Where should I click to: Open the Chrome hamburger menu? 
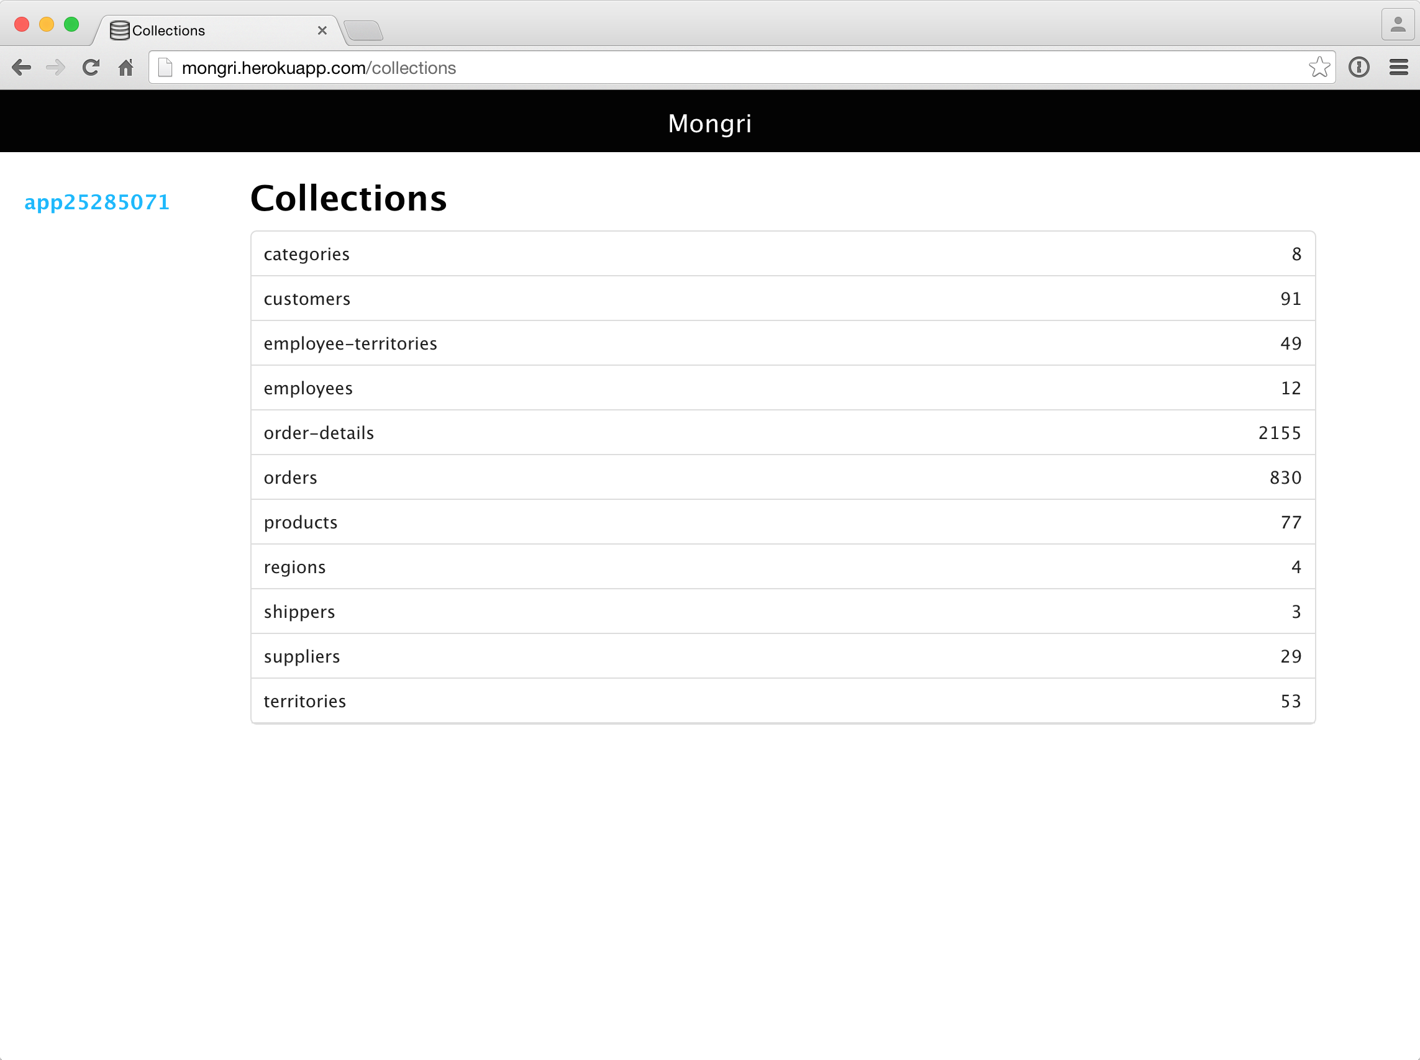point(1398,67)
